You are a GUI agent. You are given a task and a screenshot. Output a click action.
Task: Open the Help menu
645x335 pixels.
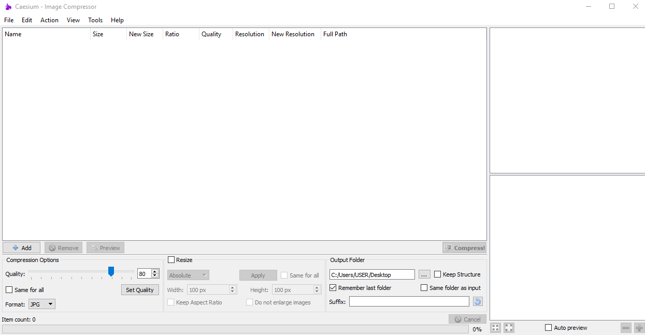[x=118, y=20]
